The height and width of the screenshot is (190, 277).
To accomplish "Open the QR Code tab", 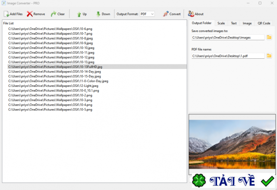I will [264, 23].
